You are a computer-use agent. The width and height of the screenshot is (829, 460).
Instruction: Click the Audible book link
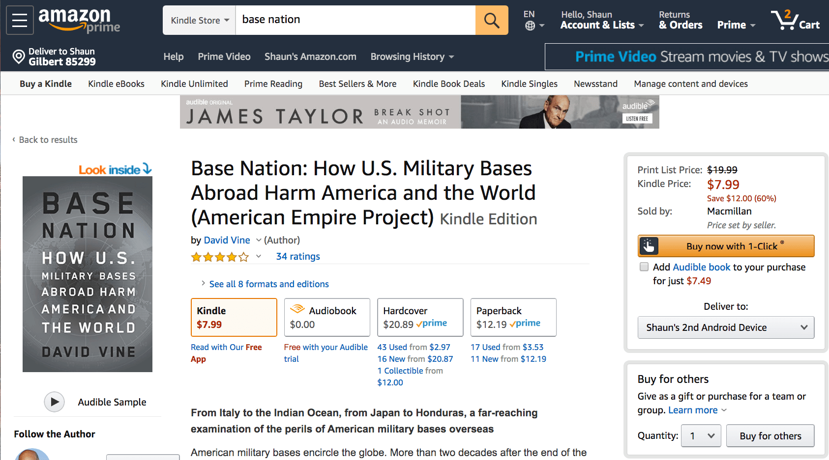(702, 267)
